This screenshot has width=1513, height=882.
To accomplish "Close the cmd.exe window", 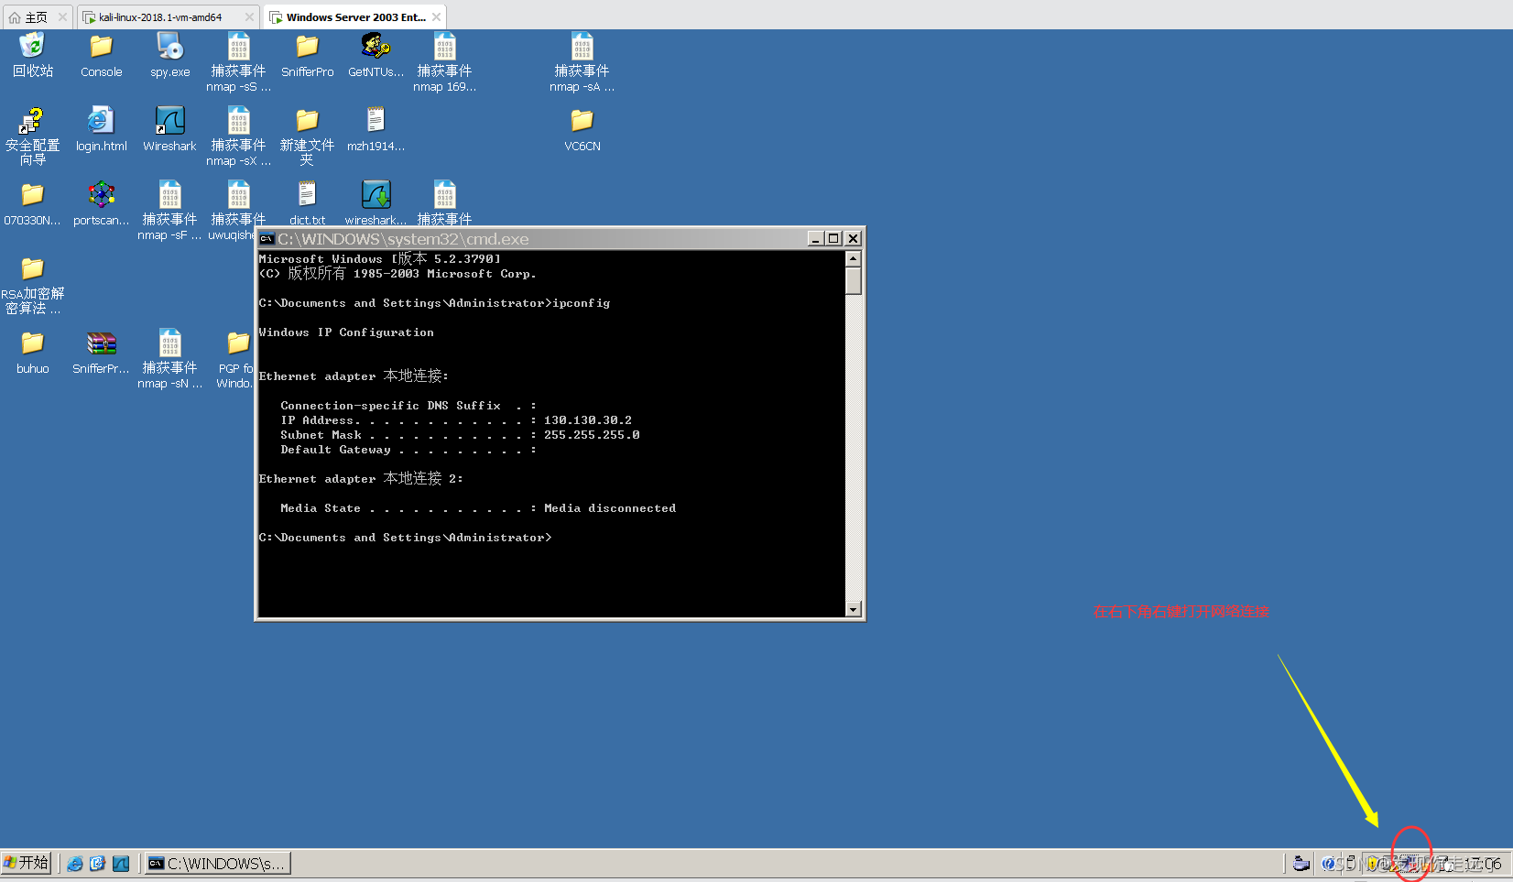I will [x=853, y=239].
